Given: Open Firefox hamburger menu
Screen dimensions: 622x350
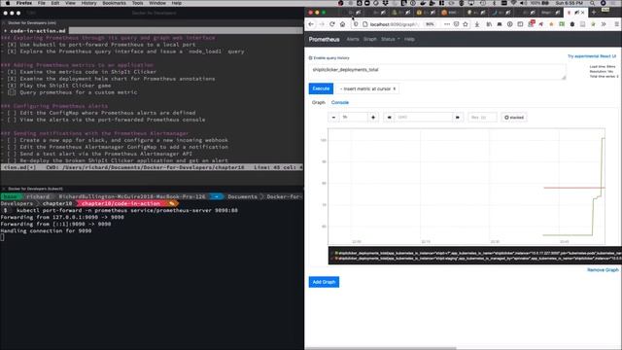Looking at the screenshot, I should [x=617, y=24].
